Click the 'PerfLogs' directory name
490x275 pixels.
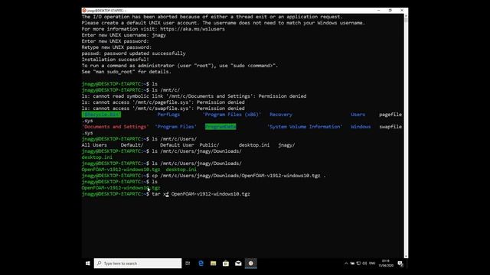[168, 115]
